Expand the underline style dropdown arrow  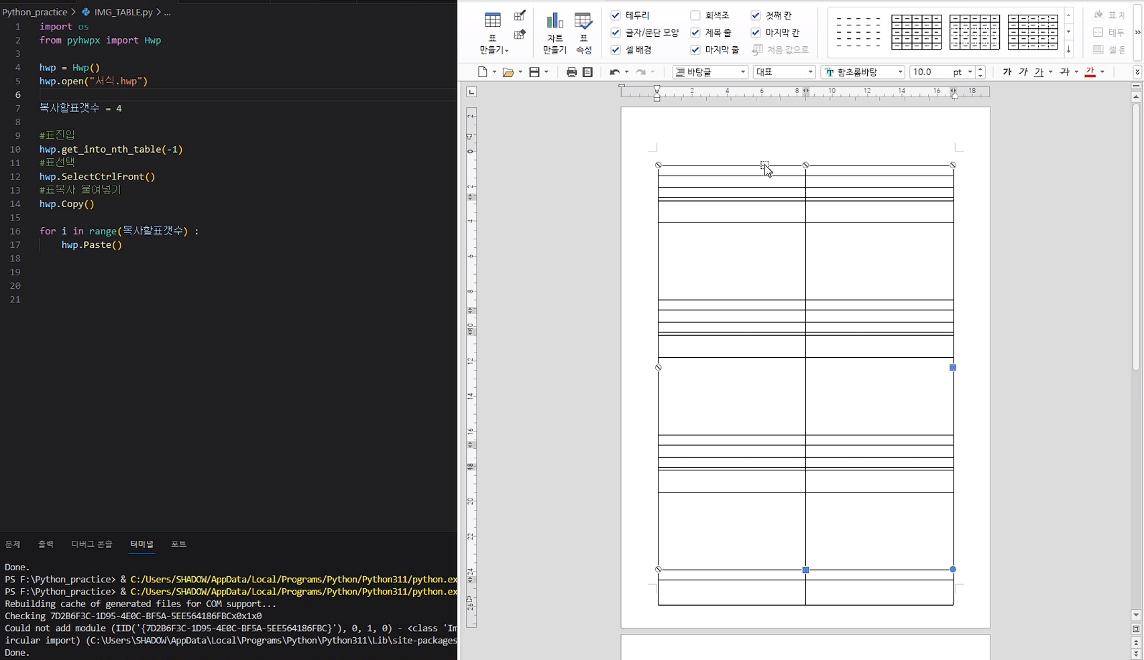coord(1050,72)
